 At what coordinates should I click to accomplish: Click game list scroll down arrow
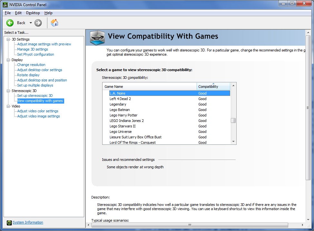click(233, 142)
